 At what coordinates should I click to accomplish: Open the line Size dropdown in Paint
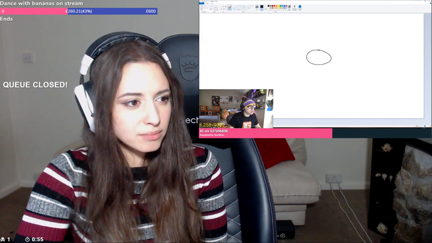[x=256, y=7]
